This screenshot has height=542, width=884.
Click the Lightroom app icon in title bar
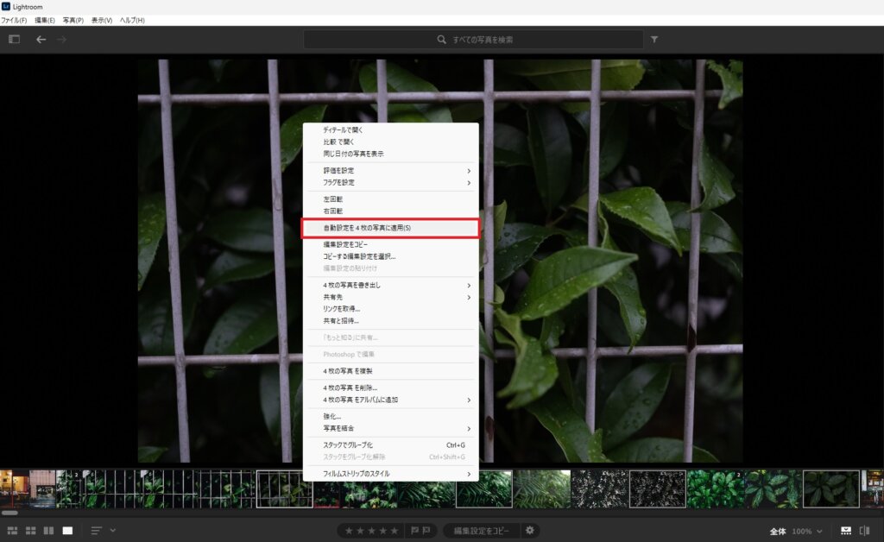tap(6, 6)
